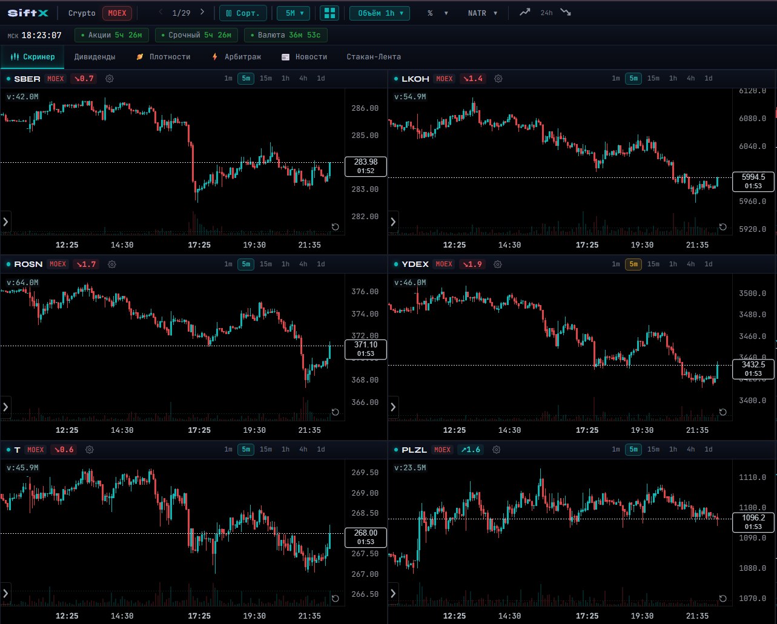The height and width of the screenshot is (624, 777).
Task: Select the 24h rising trend arrow icon
Action: (524, 13)
